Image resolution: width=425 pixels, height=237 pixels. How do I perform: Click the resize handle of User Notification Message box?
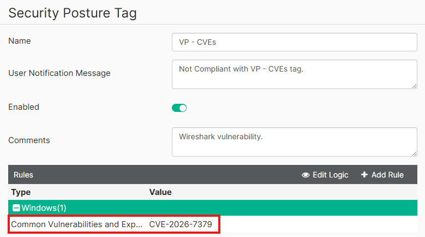(414, 86)
